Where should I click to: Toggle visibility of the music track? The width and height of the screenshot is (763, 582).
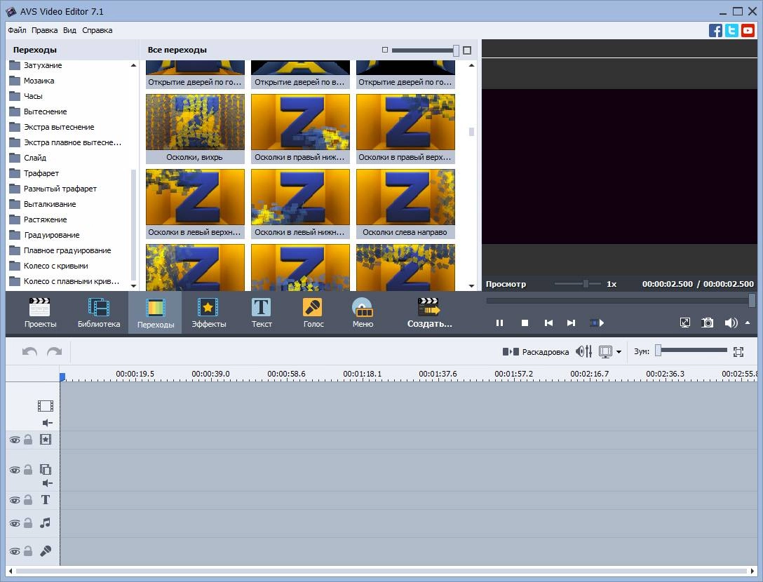click(15, 523)
